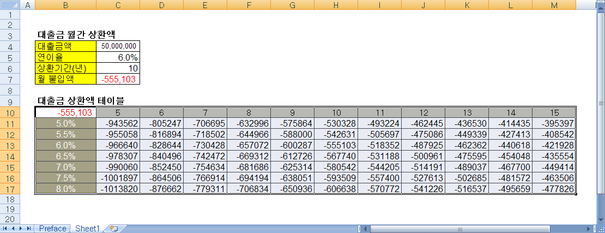605x233 pixels.
Task: Click the next sheet navigation arrow
Action: pos(21,229)
